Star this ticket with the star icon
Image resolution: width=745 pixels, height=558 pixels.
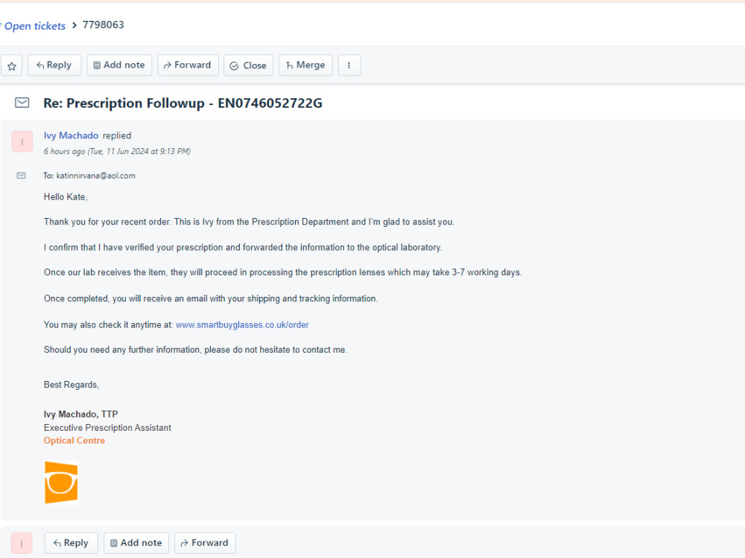pyautogui.click(x=12, y=65)
